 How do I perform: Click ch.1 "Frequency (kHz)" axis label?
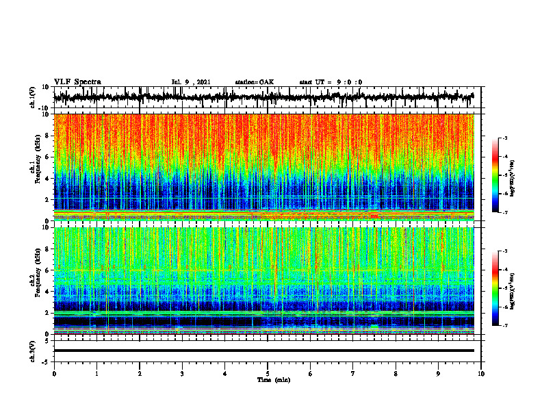pos(38,160)
